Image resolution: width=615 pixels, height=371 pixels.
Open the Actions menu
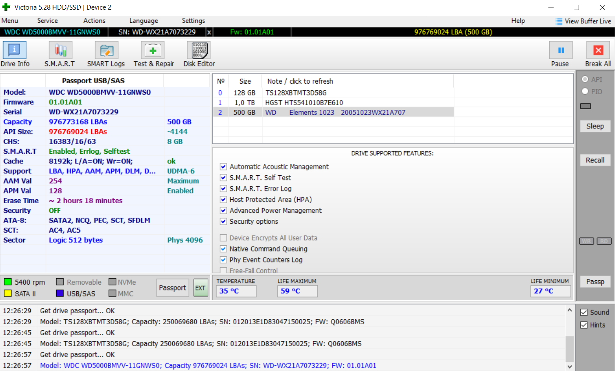click(x=94, y=21)
